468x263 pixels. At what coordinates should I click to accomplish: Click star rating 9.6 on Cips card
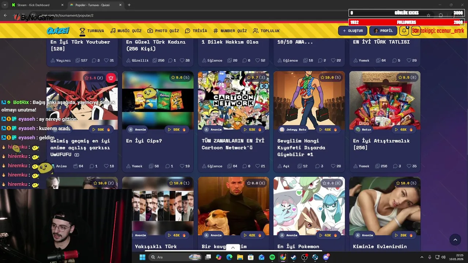coord(180,77)
